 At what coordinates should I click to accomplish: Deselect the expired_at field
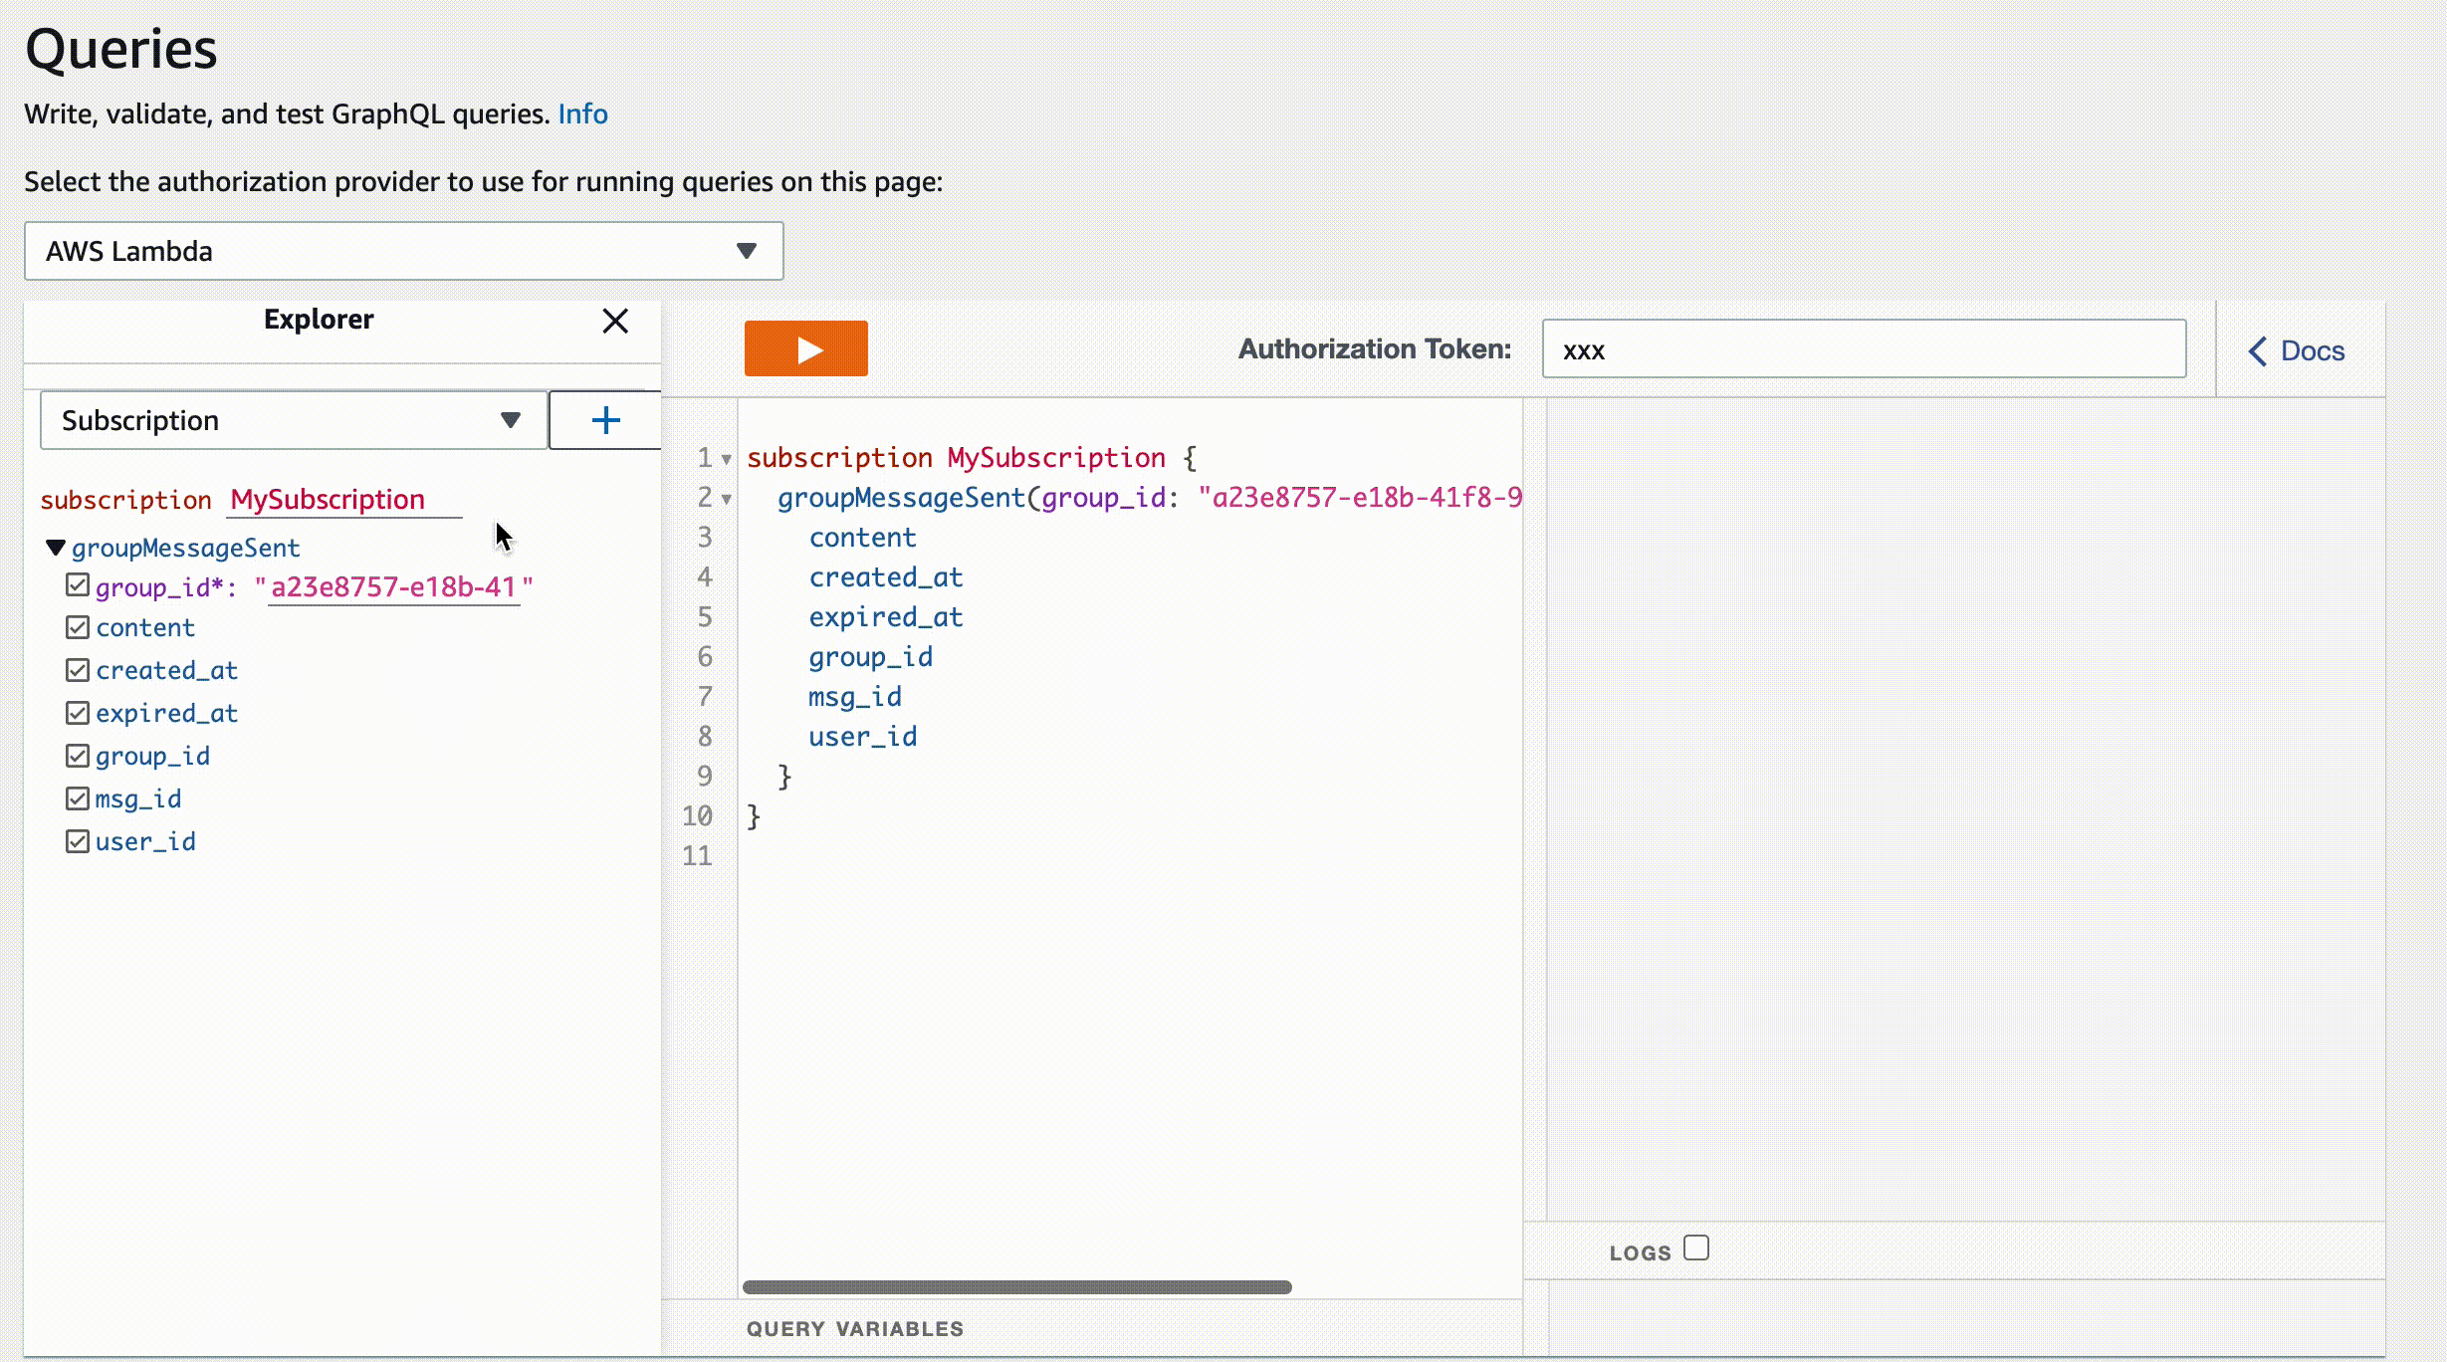point(78,713)
